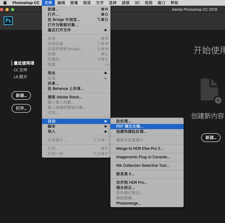Click the green zoom window button
Viewport: 225px width, 223px height.
pos(13,10)
